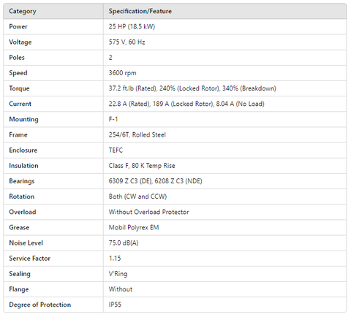Select the Current row value text
The width and height of the screenshot is (351, 317).
coord(186,104)
